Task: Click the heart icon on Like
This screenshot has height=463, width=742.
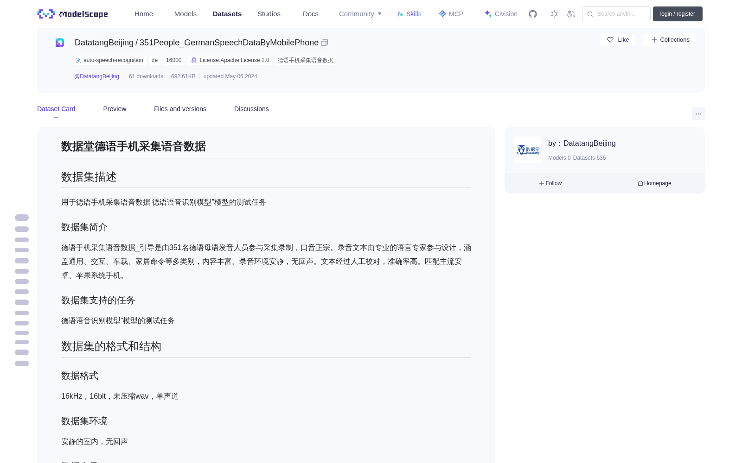Action: click(610, 40)
